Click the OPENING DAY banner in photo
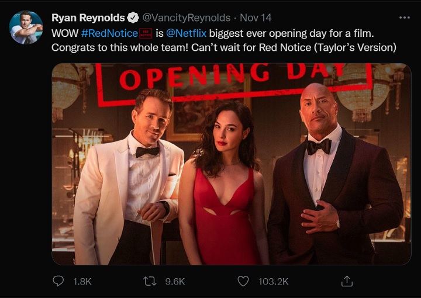Viewport: 421px width, 298px height. [x=234, y=79]
